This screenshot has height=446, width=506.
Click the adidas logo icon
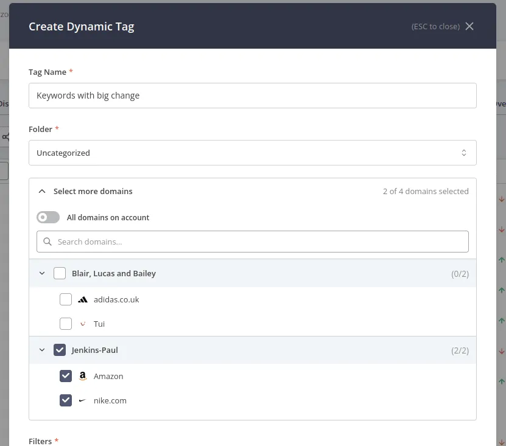click(83, 299)
